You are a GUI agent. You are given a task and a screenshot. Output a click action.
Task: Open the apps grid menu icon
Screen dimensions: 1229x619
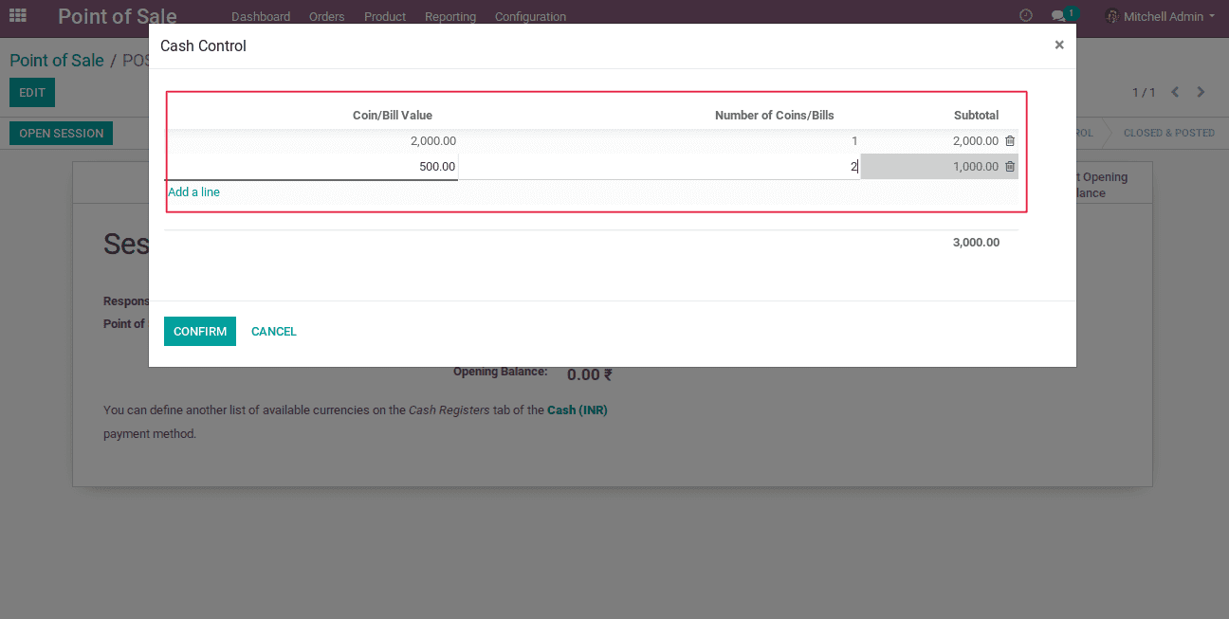(17, 16)
